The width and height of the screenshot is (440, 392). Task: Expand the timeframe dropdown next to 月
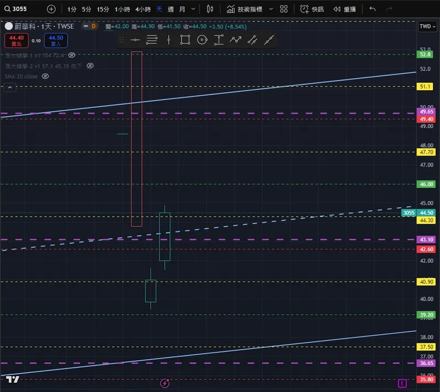click(x=193, y=9)
